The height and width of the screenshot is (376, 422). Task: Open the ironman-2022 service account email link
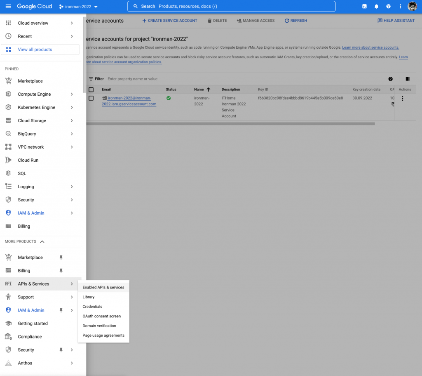click(x=129, y=101)
